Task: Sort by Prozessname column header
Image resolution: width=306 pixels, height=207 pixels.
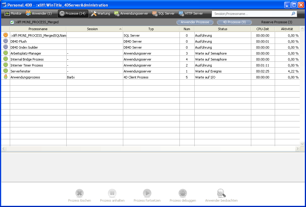Action: (x=38, y=29)
